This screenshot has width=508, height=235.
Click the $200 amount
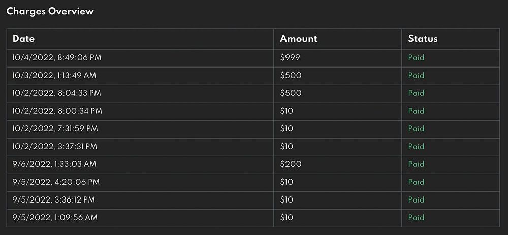click(291, 164)
